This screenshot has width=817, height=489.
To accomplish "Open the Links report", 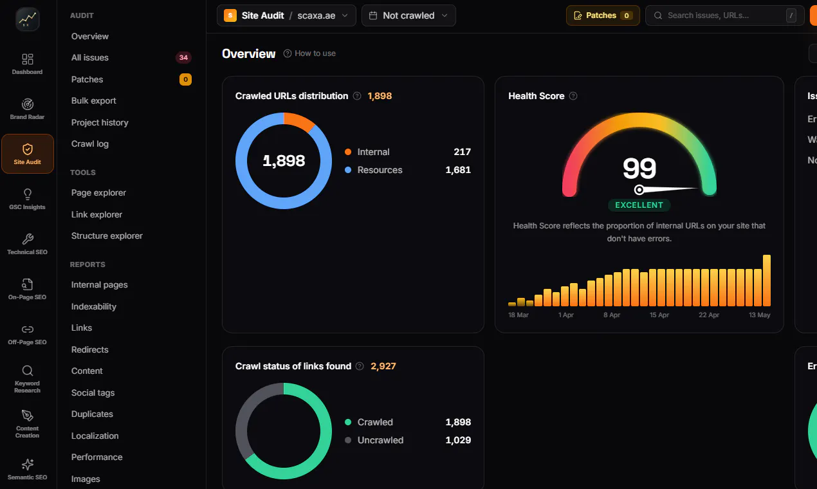I will point(82,328).
